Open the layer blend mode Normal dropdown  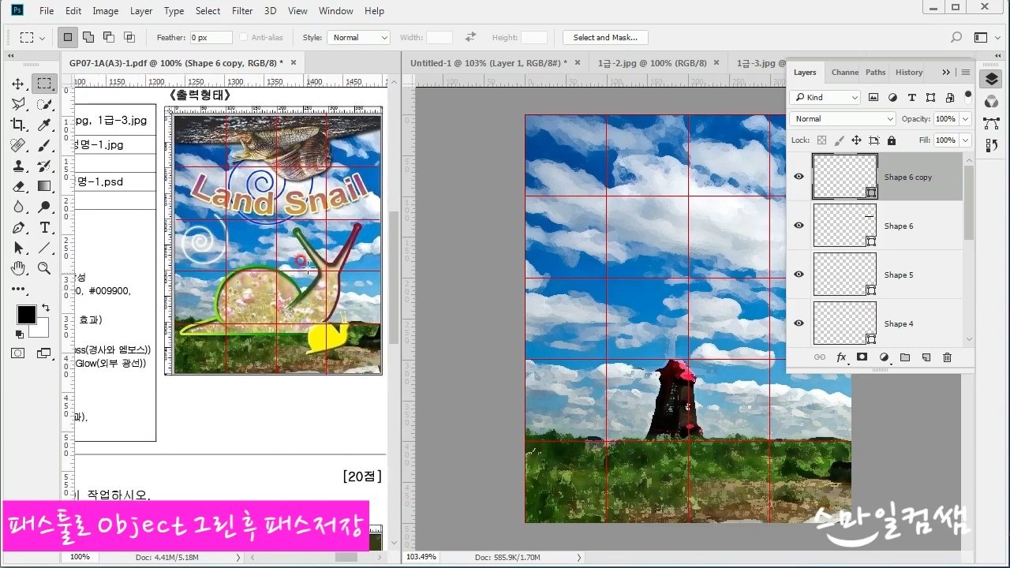point(842,119)
